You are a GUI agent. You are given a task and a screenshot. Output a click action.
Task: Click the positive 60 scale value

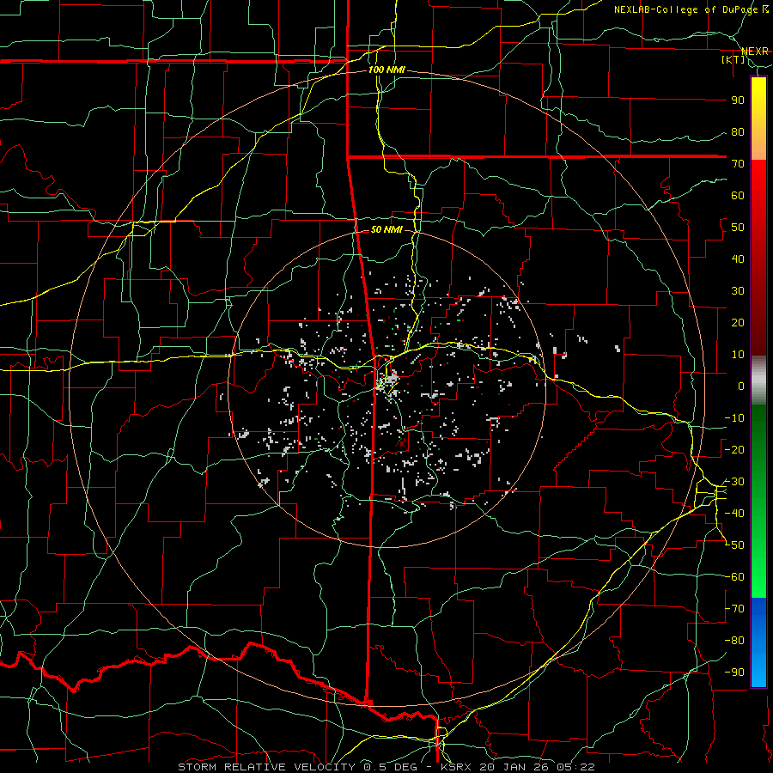[738, 196]
